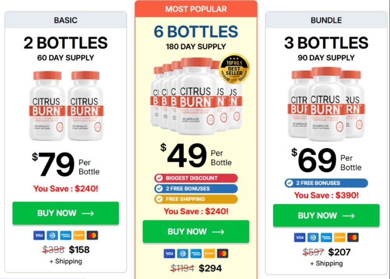Select the Bundle plan header
This screenshot has width=390, height=279.
[326, 20]
